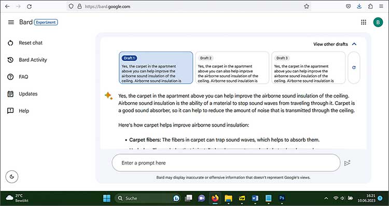Open Bing chat icon in the search box
Viewport: 389px width, 206px height.
pos(176,198)
